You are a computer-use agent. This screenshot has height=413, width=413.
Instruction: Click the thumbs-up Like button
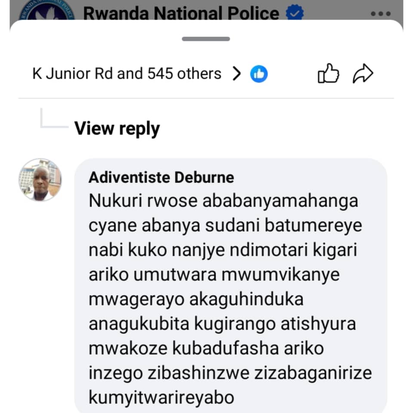pyautogui.click(x=328, y=74)
